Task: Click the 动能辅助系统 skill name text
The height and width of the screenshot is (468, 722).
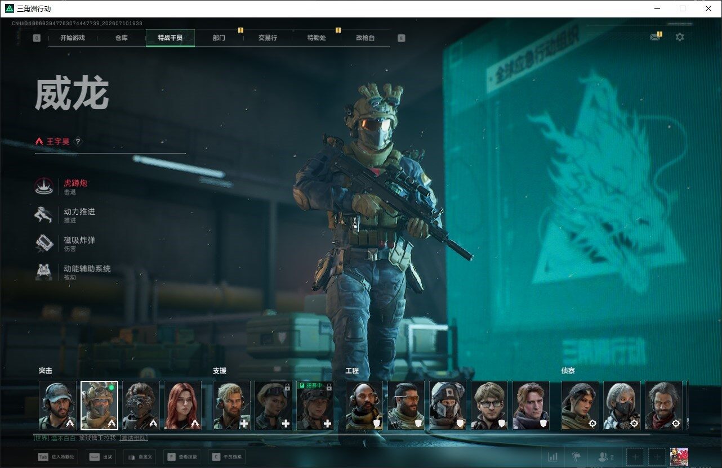Action: (x=87, y=269)
